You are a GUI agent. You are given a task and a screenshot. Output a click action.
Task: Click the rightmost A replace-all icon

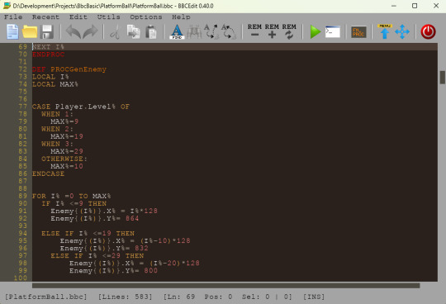tap(229, 31)
